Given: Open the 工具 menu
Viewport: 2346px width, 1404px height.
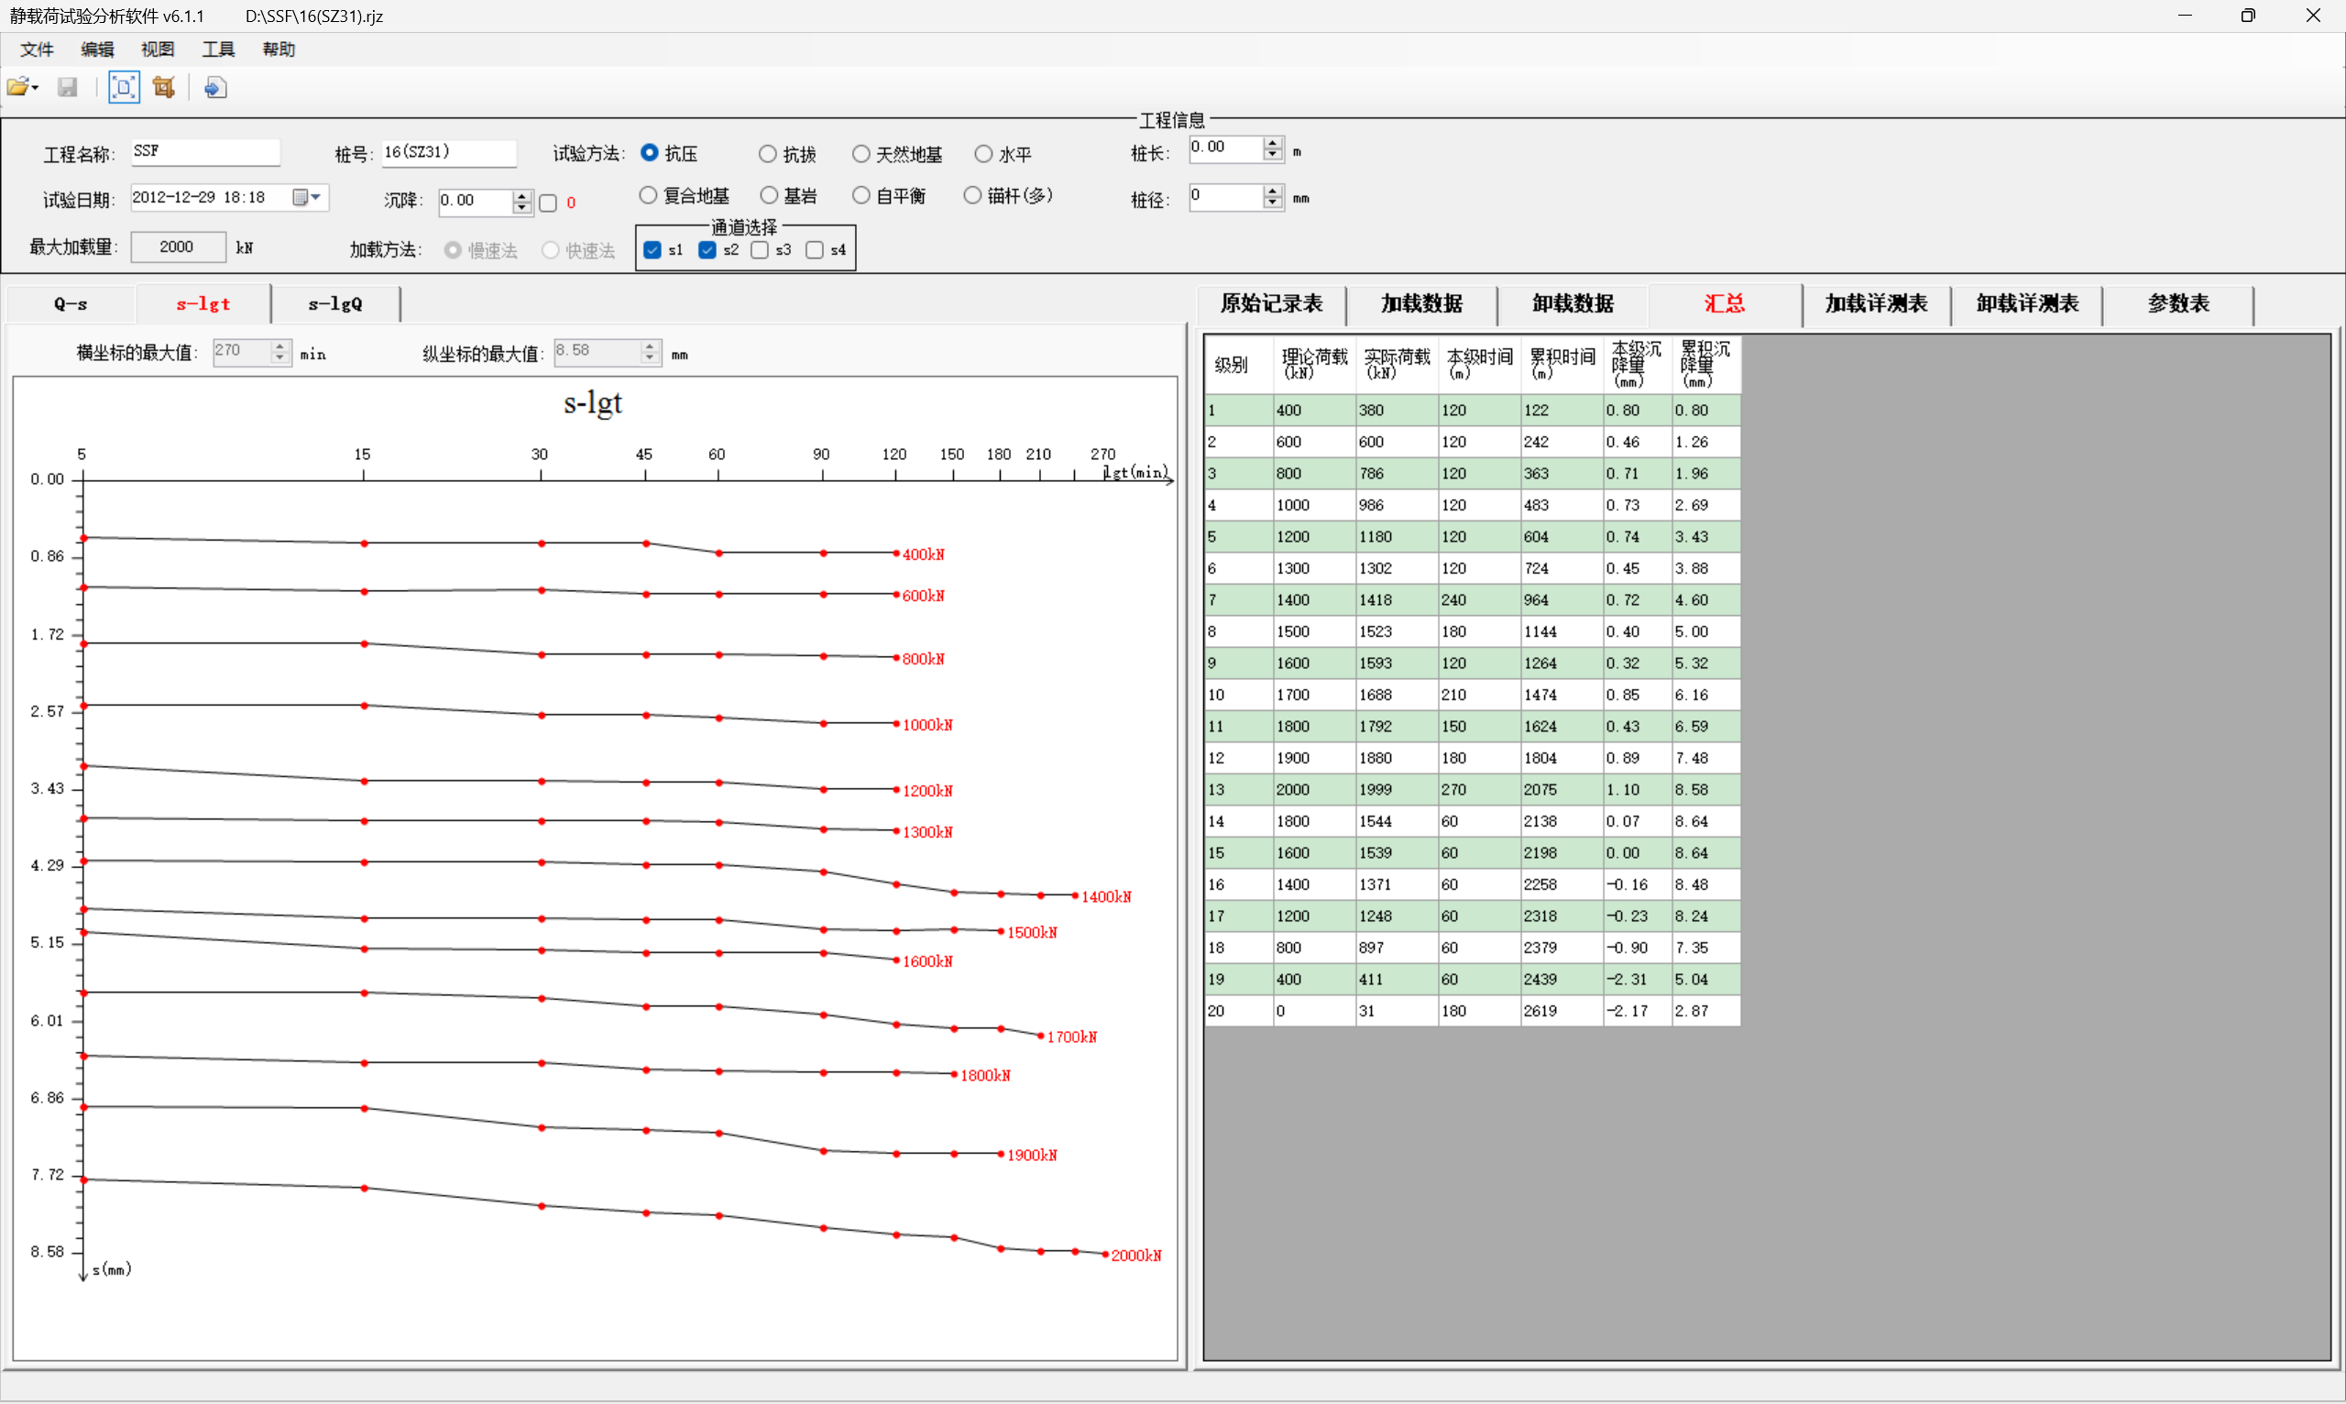Looking at the screenshot, I should pyautogui.click(x=217, y=49).
